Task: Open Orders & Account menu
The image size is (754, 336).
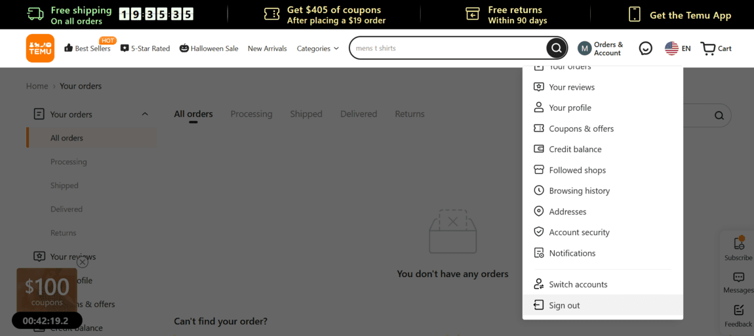Action: coord(601,48)
